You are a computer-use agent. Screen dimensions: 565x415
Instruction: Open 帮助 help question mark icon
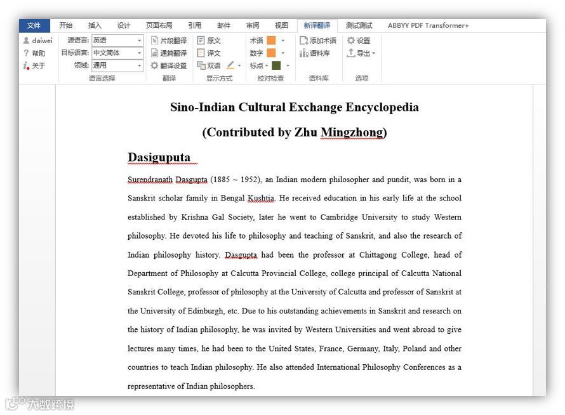26,53
